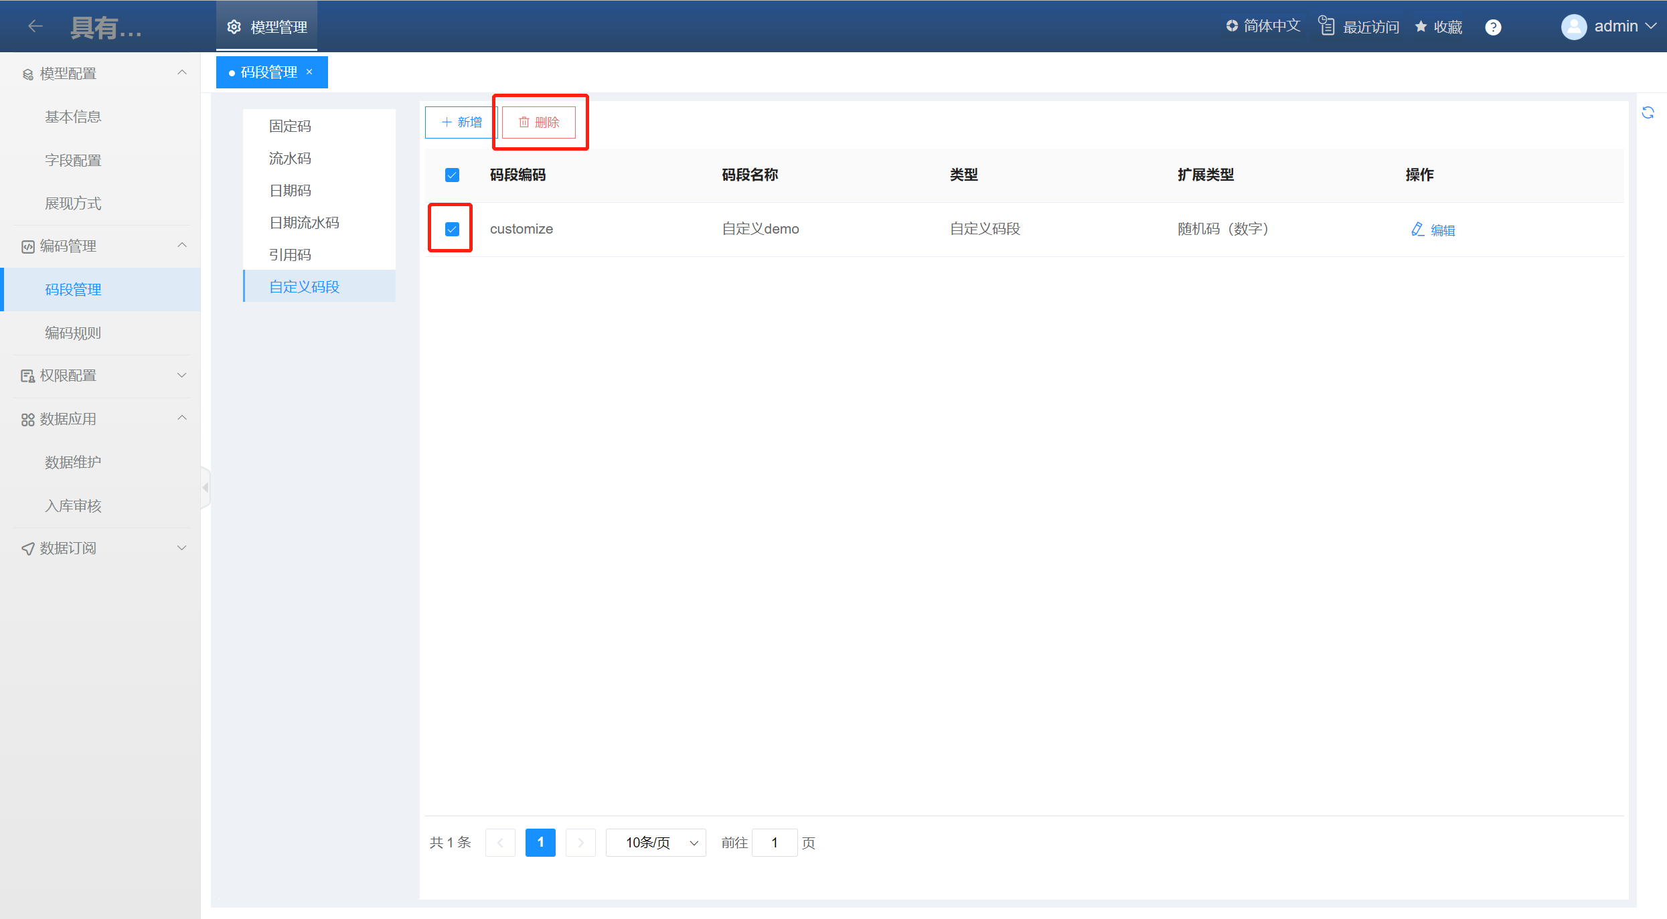Click the language globe icon

1232,25
